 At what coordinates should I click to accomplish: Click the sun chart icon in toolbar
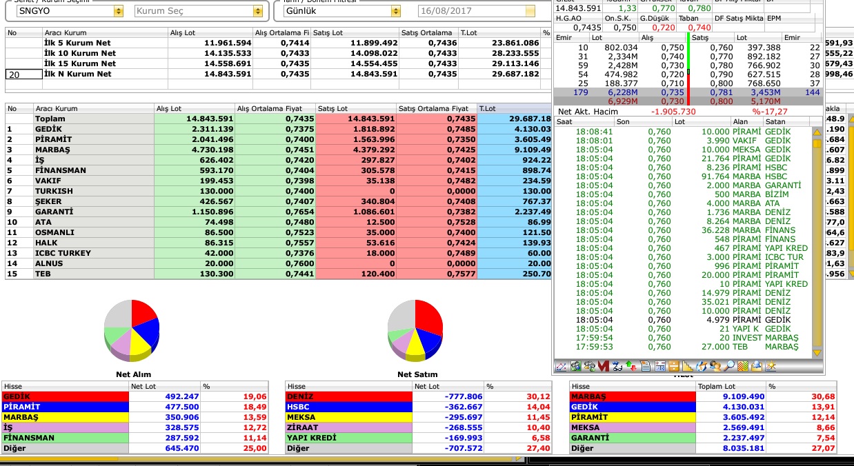click(771, 366)
